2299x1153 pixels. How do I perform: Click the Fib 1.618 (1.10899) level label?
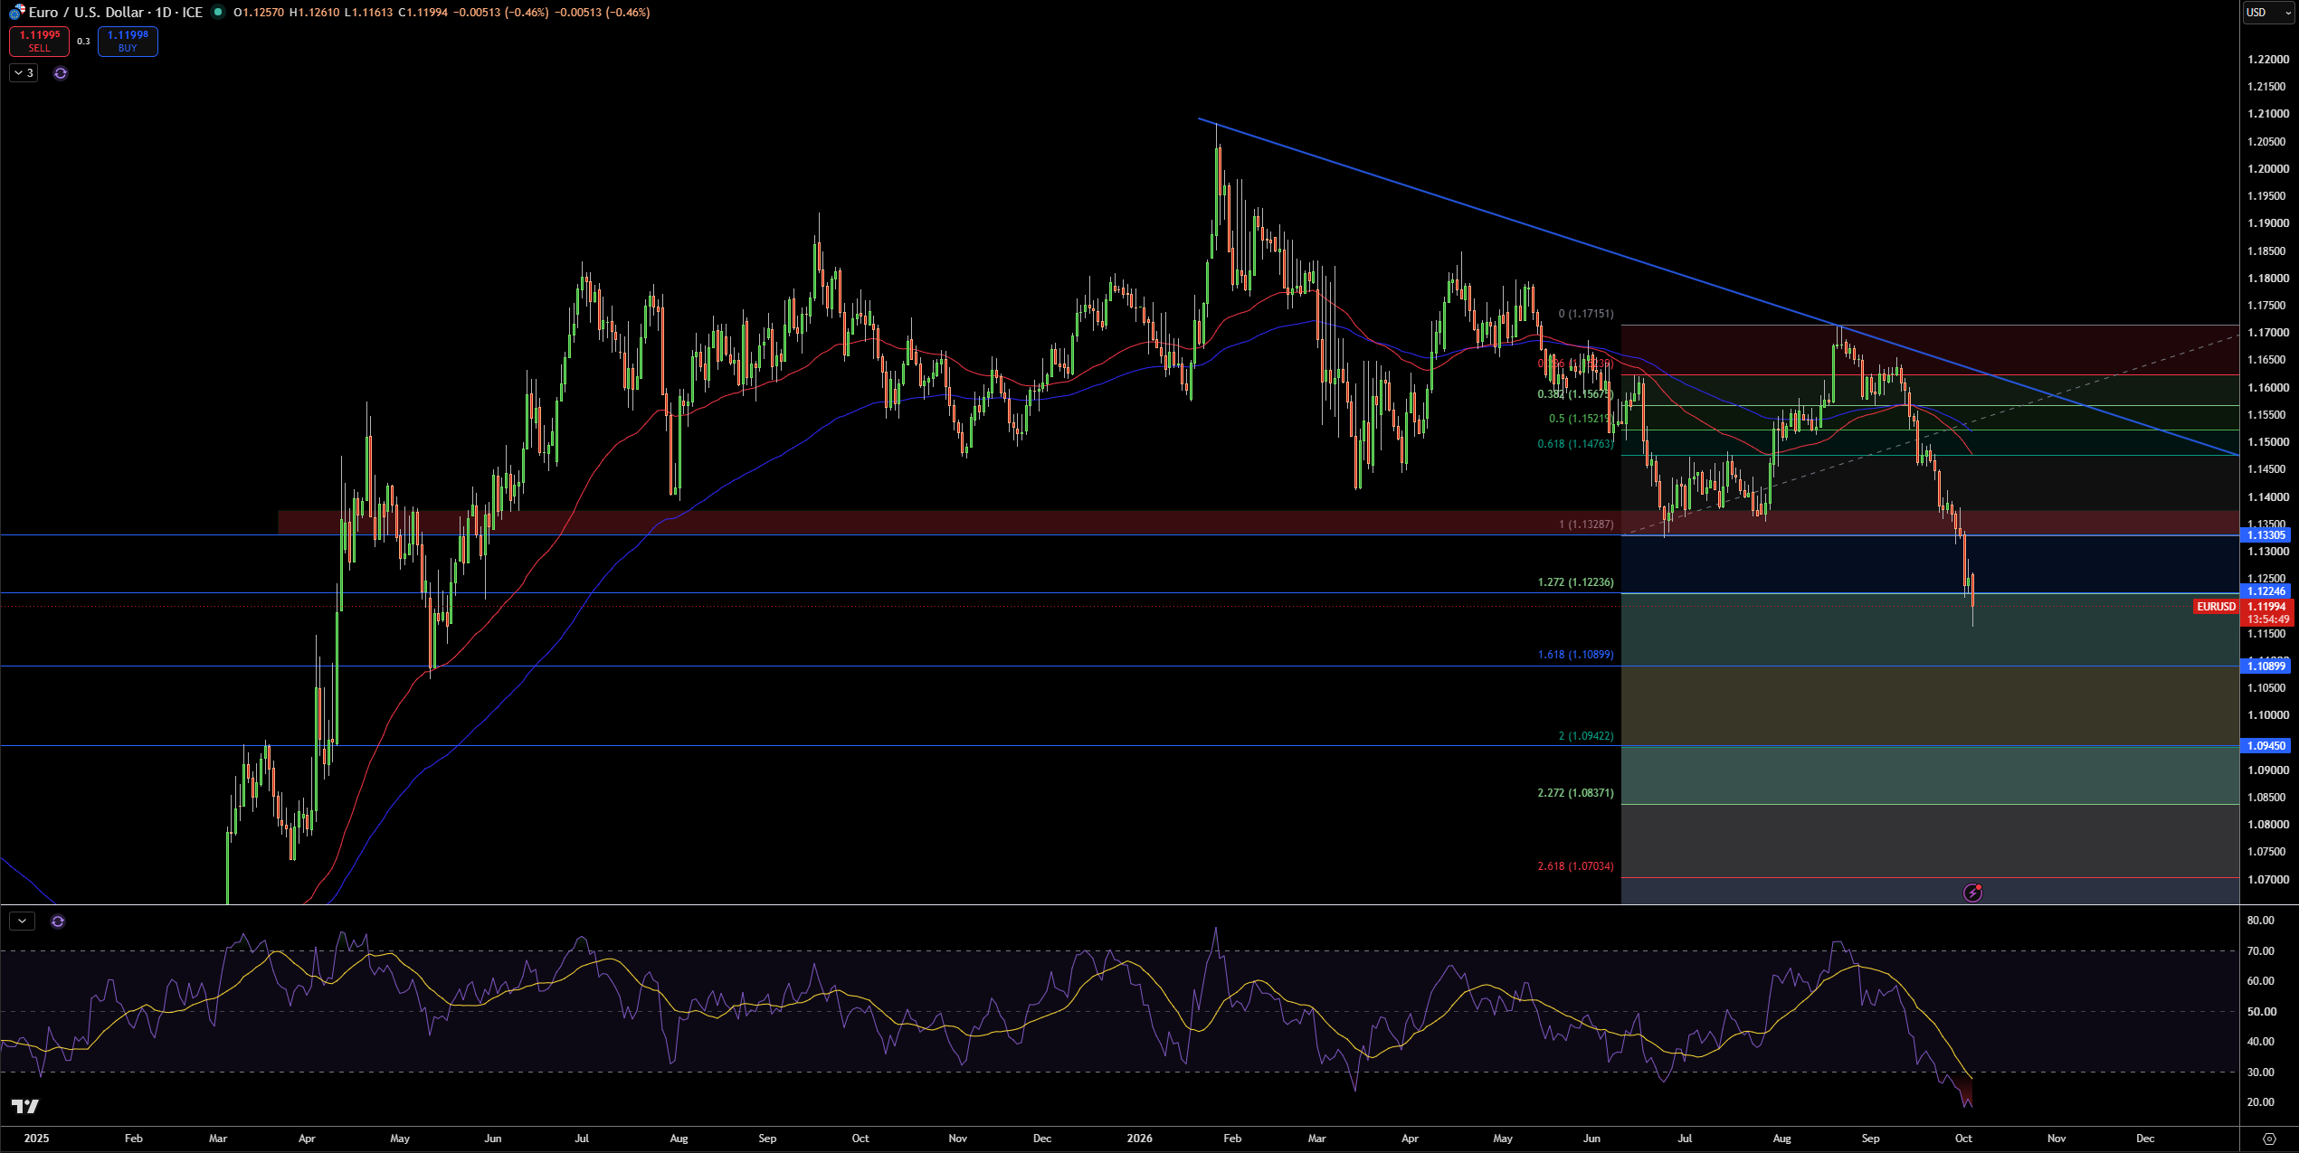pyautogui.click(x=1575, y=655)
